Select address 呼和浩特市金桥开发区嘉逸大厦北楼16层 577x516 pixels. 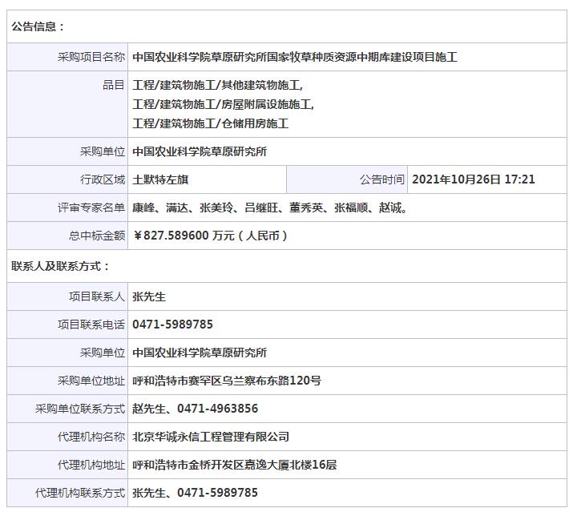coord(234,465)
